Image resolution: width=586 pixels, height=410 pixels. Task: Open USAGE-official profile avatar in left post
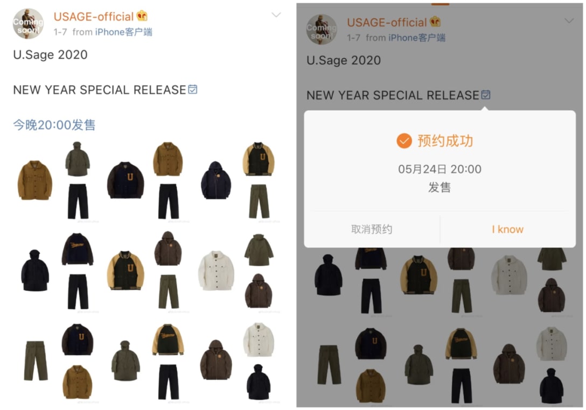(x=28, y=24)
